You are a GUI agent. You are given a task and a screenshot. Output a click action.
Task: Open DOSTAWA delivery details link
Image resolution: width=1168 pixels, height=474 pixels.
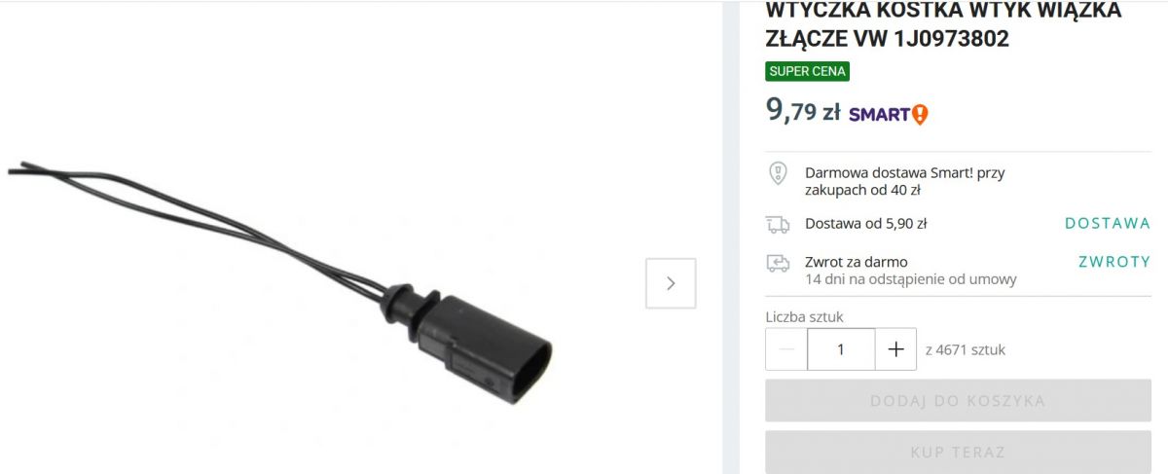click(1108, 223)
